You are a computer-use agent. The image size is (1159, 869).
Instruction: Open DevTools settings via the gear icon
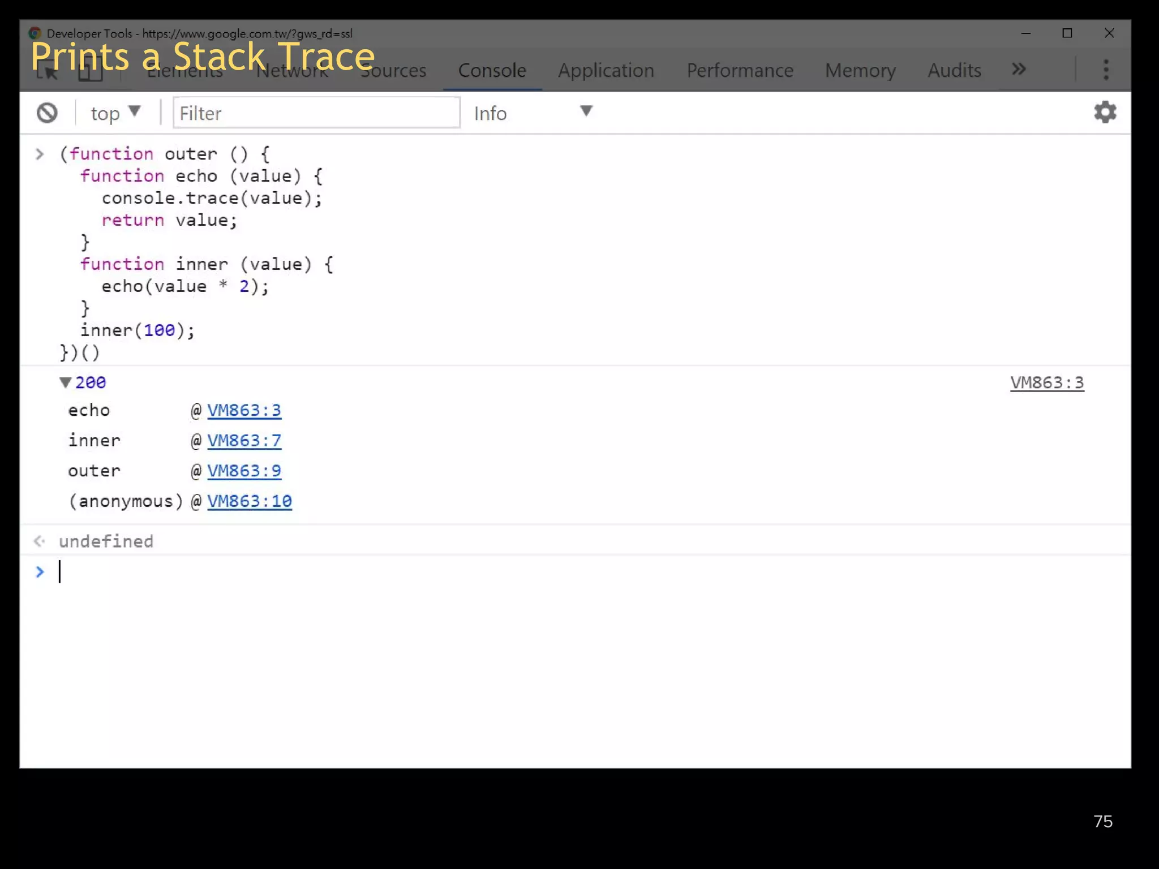coord(1105,112)
